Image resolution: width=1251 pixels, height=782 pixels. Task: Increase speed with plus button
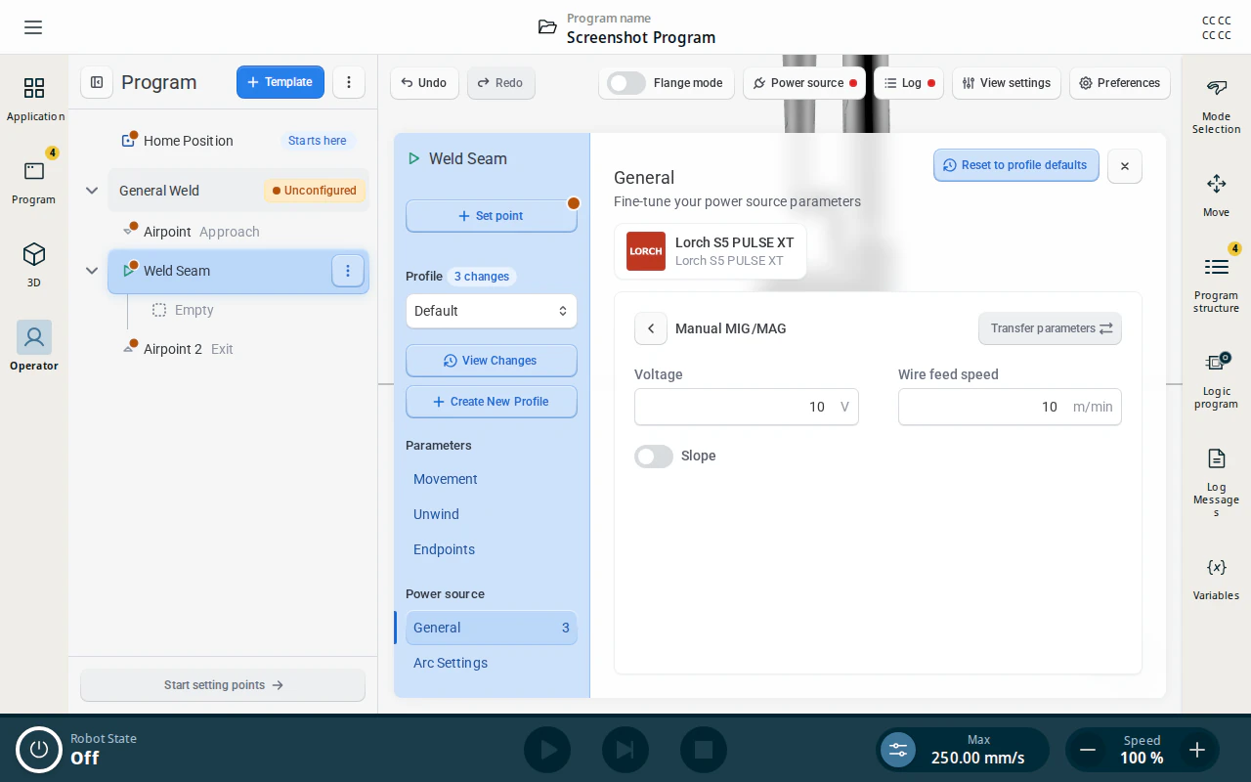tap(1197, 750)
